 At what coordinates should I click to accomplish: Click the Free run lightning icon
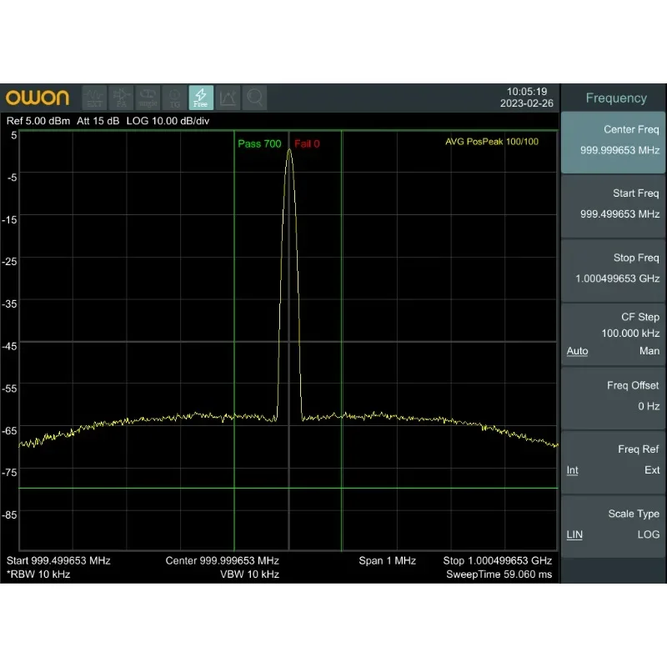pyautogui.click(x=201, y=98)
